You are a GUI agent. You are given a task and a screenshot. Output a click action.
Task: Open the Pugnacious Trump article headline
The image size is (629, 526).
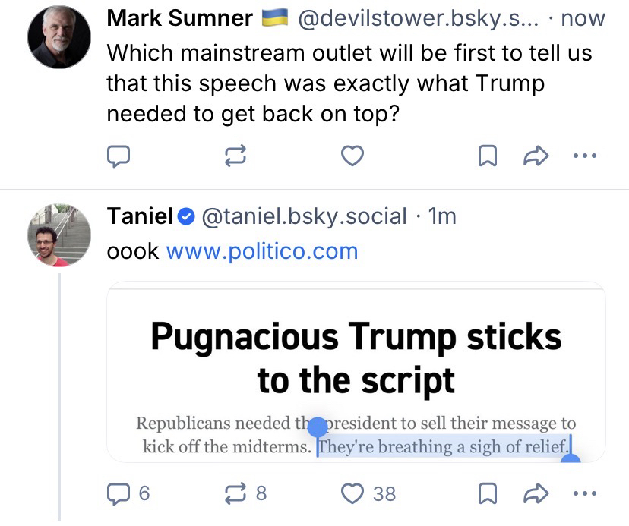point(356,357)
